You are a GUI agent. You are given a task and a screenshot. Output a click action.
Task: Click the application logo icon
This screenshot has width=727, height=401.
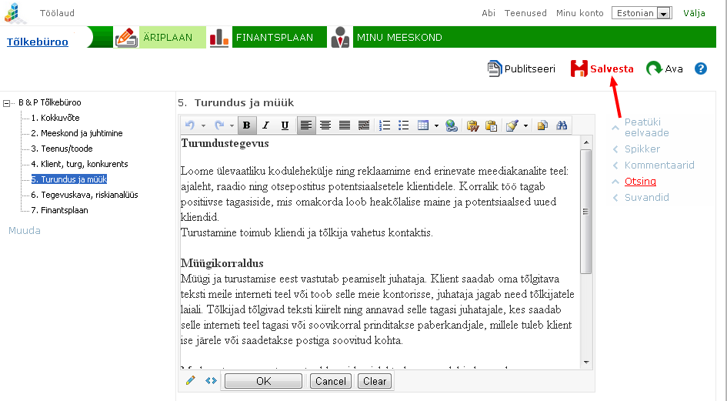14,13
